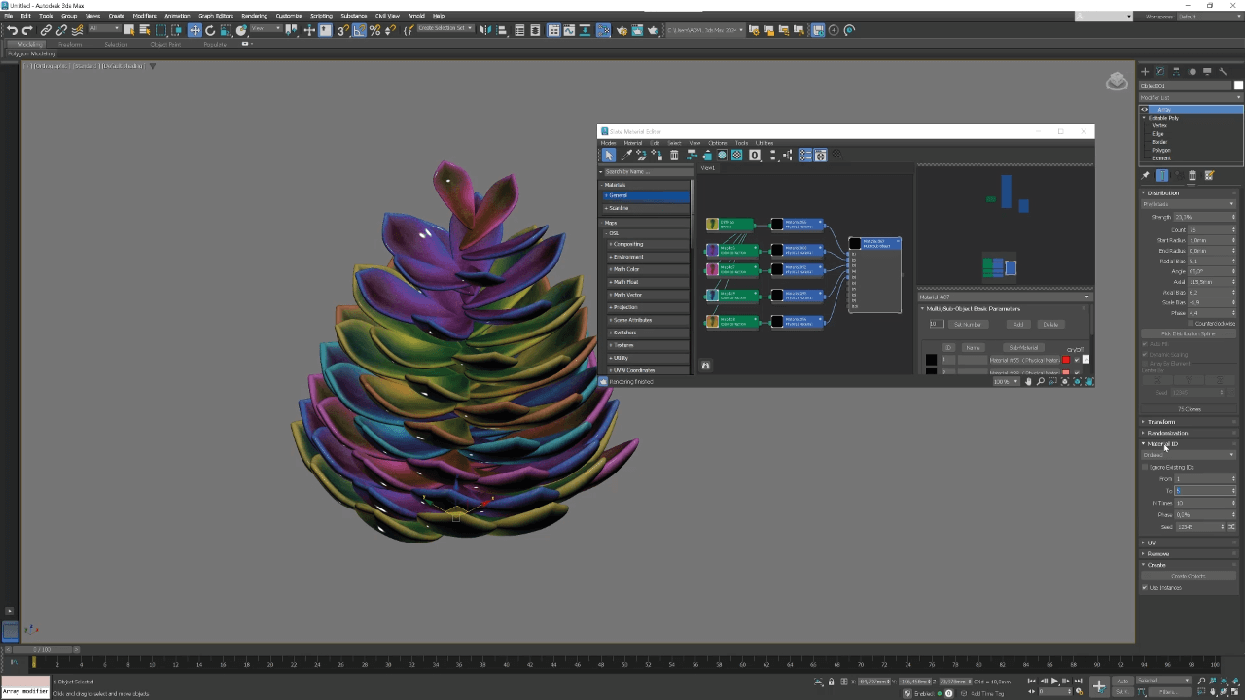This screenshot has height=700, width=1245.
Task: Open the Modifier List dropdown
Action: click(1191, 98)
